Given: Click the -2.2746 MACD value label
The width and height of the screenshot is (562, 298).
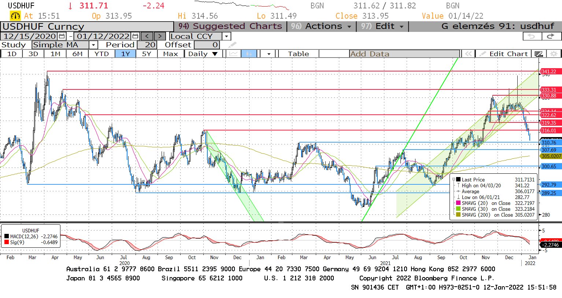Looking at the screenshot, I should 550,245.
